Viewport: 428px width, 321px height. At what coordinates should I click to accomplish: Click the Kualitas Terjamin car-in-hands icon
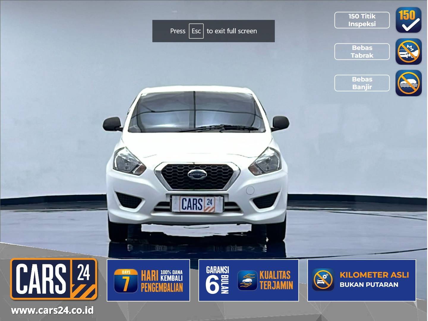click(247, 280)
